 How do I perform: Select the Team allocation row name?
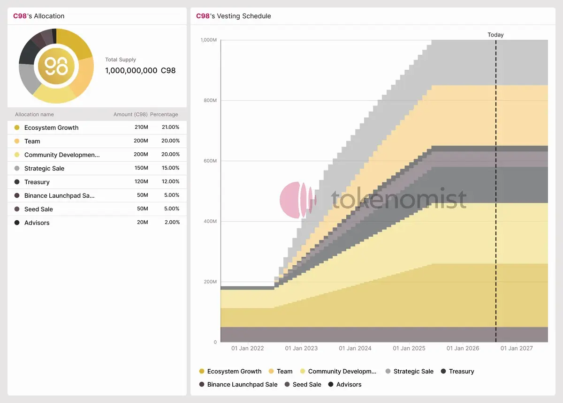(x=32, y=141)
